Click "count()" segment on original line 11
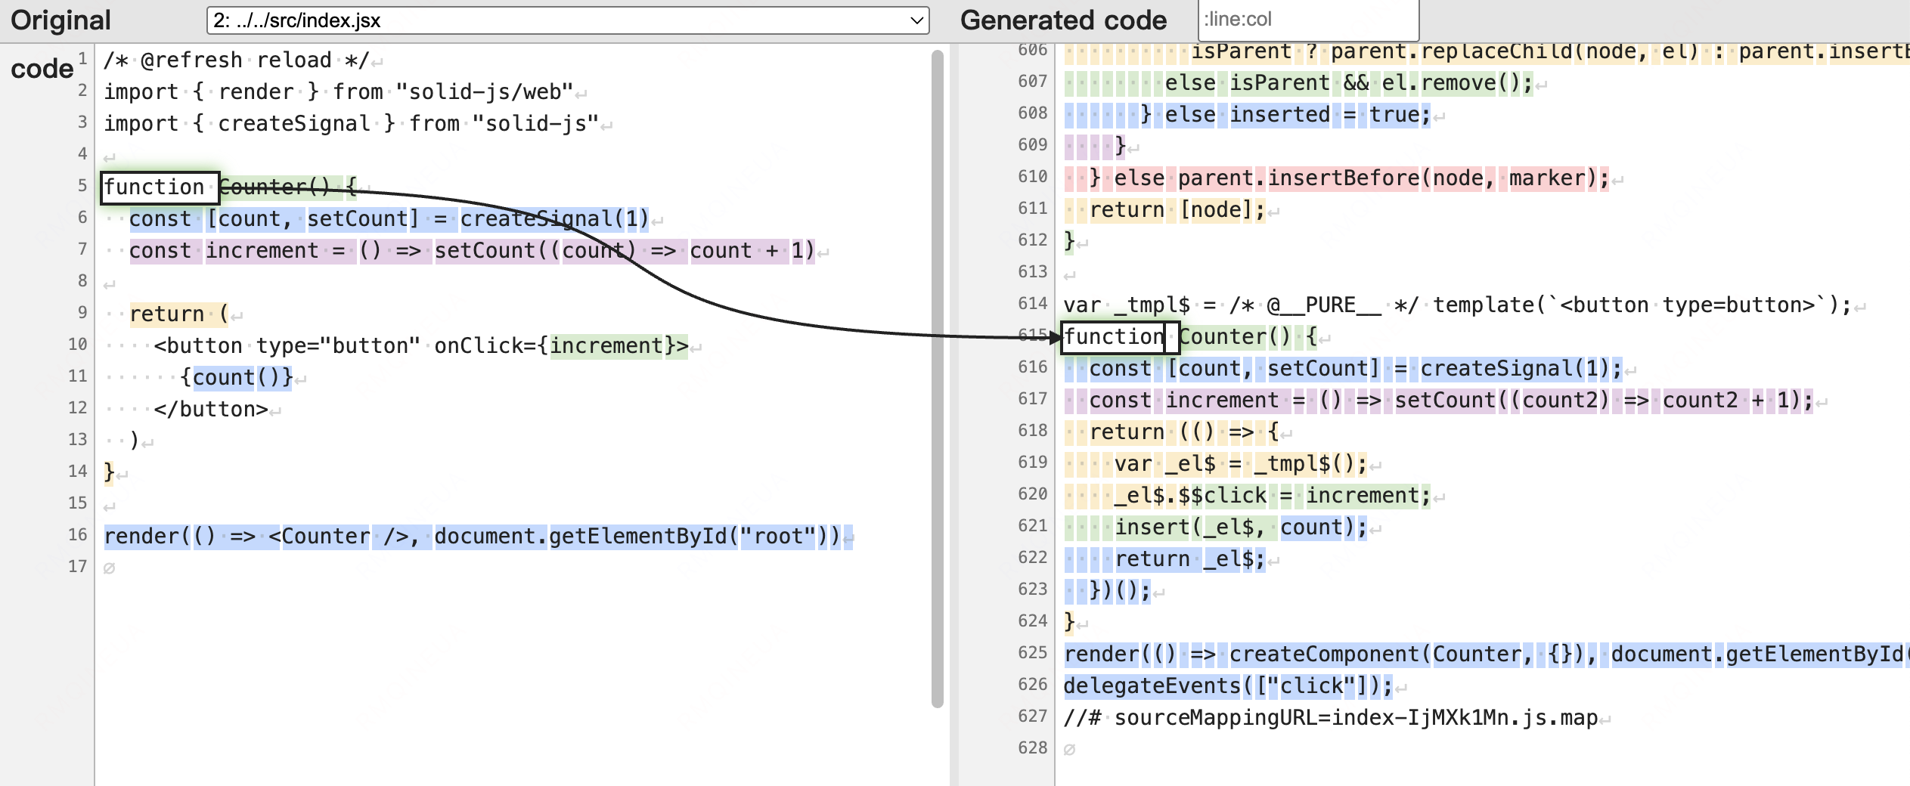The height and width of the screenshot is (786, 1910). 236,378
